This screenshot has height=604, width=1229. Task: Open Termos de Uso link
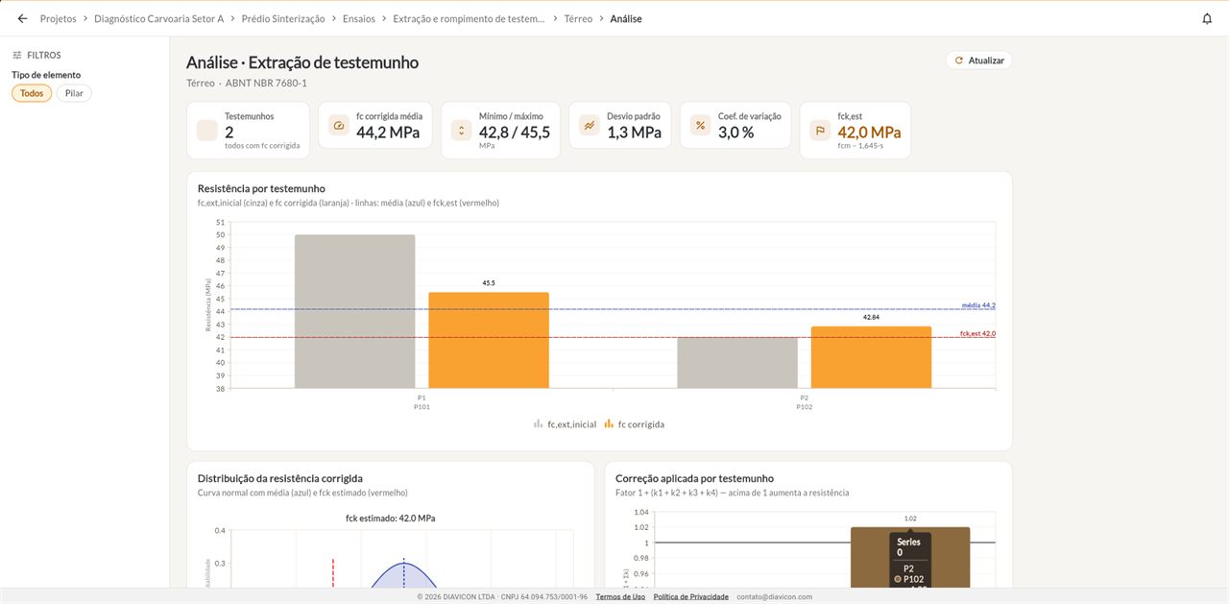[620, 596]
